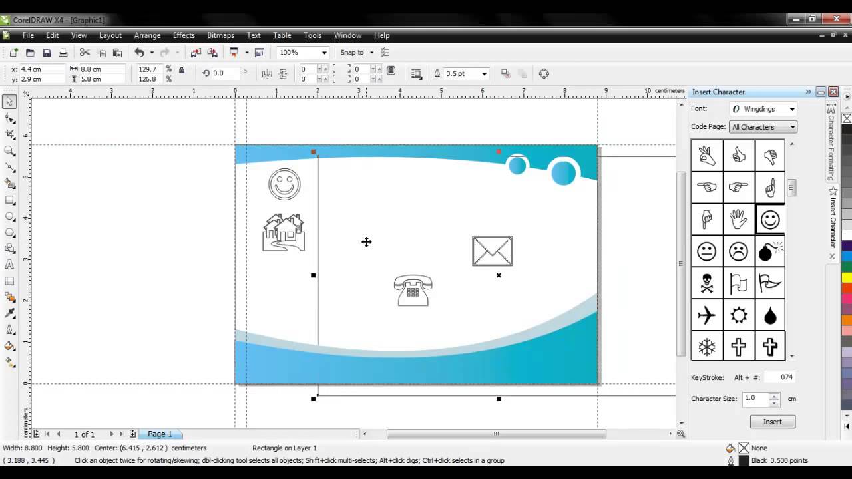Click the Snap to options icon
This screenshot has width=852, height=479.
click(385, 53)
